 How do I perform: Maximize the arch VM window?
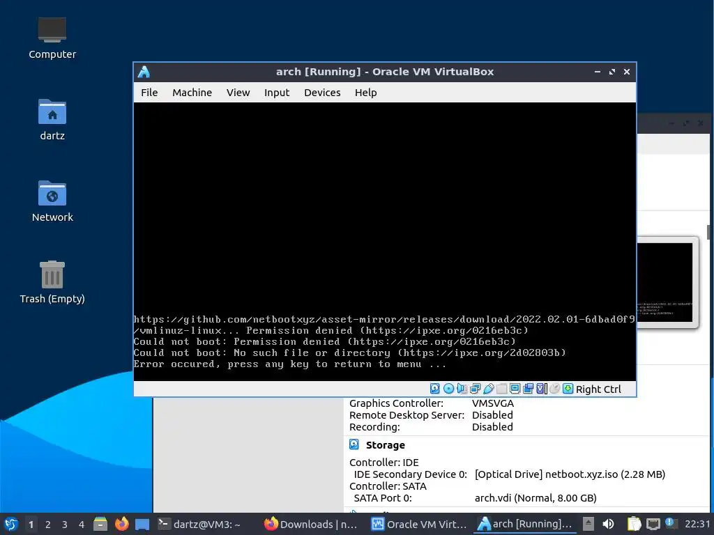(x=612, y=72)
